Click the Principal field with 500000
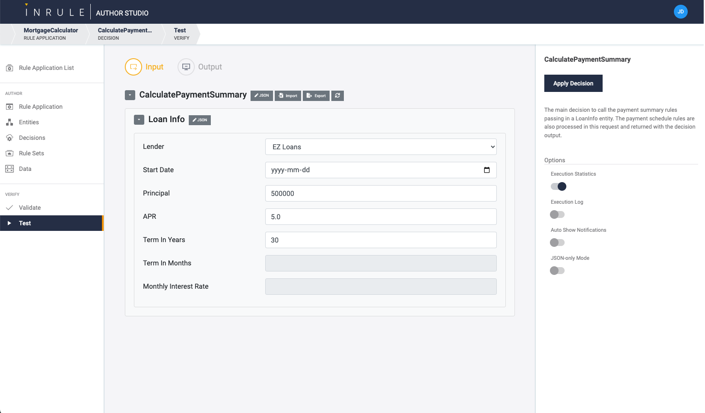The height and width of the screenshot is (413, 705). coord(381,193)
